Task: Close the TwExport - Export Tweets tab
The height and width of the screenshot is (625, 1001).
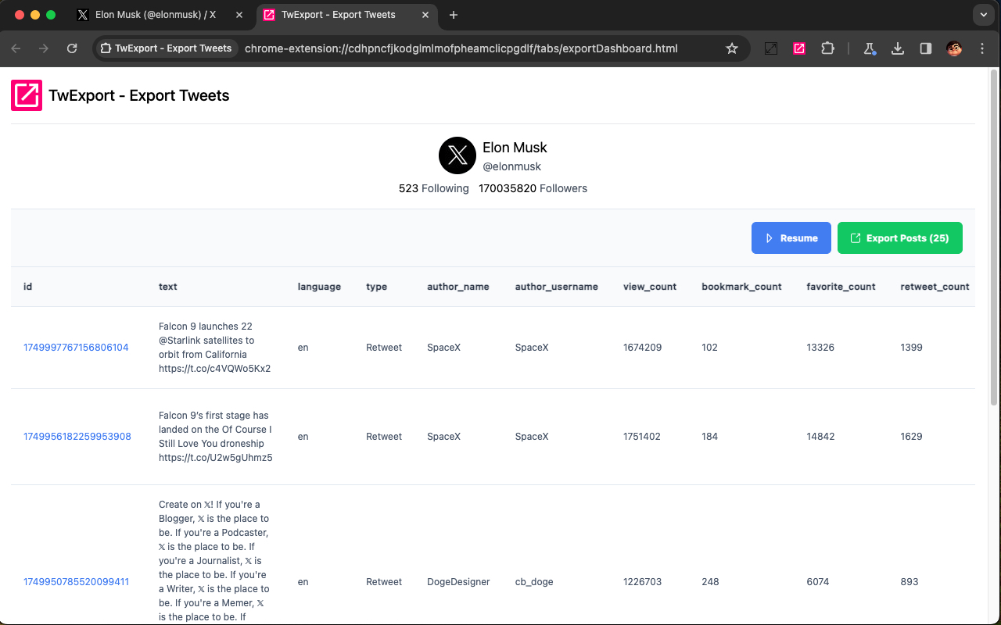Action: click(425, 15)
